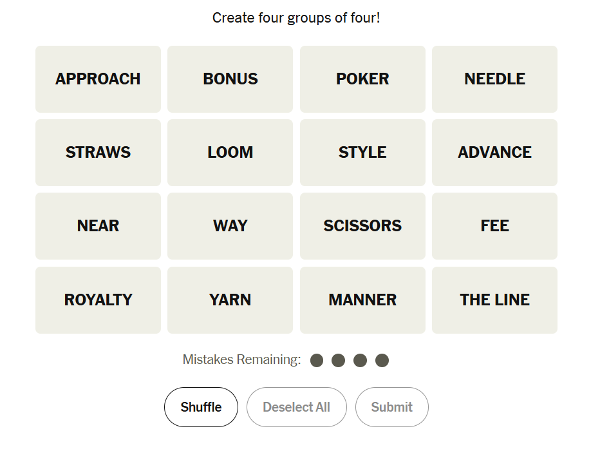
Task: Tap the STYLE word tile
Action: click(362, 153)
